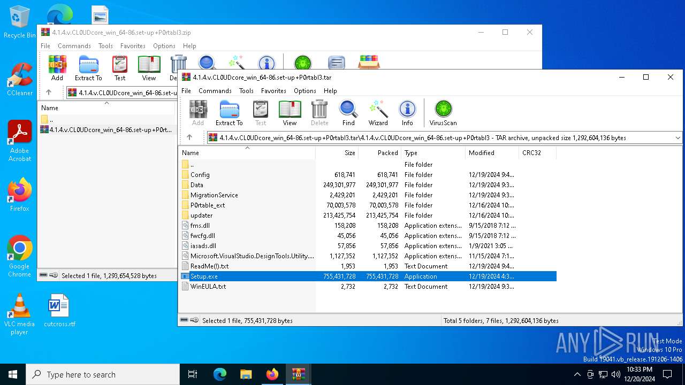This screenshot has width=685, height=385.
Task: Sort by Packed column in the tar window
Action: click(380, 153)
